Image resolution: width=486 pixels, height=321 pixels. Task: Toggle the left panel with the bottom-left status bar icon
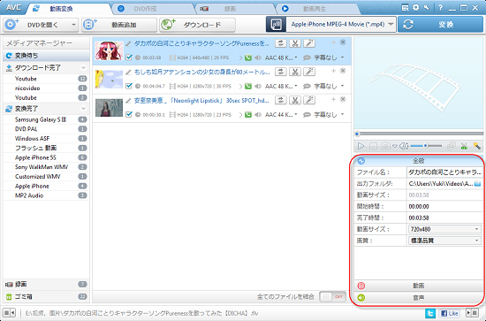tap(10, 313)
